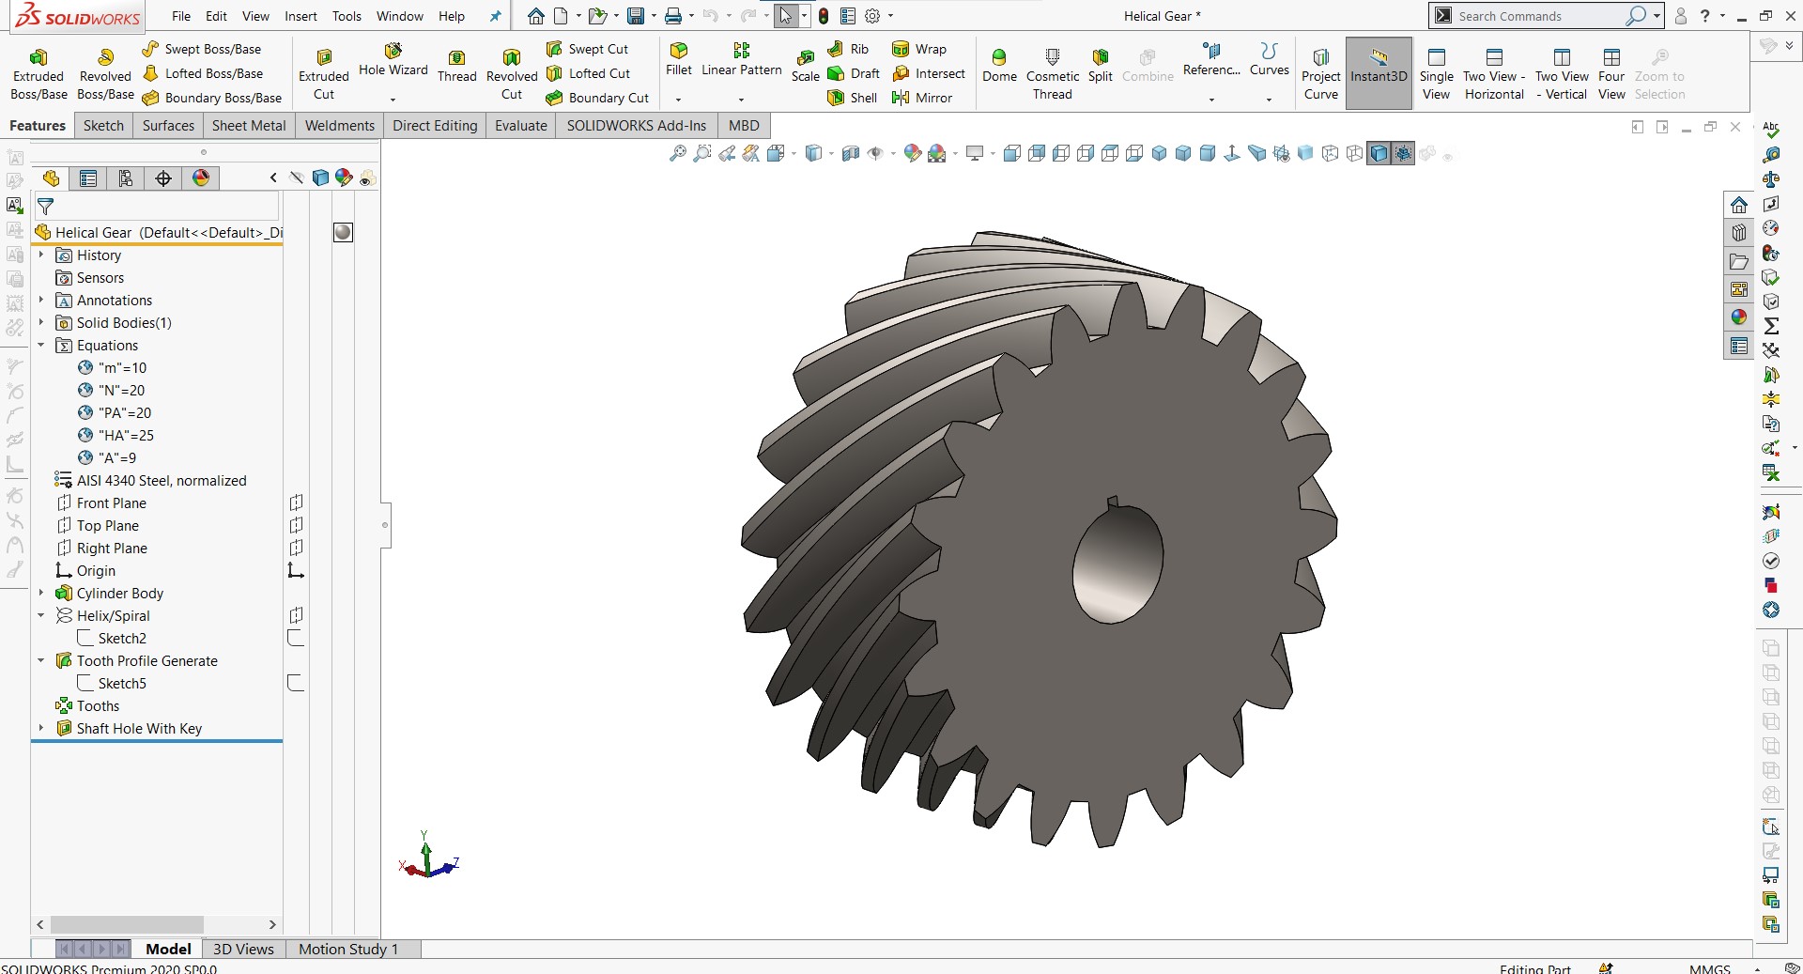Open the Insert menu
Viewport: 1803px width, 974px height.
(x=300, y=16)
